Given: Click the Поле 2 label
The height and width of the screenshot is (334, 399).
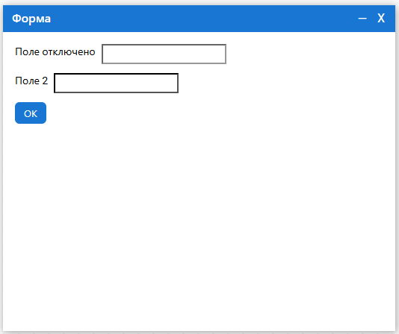Looking at the screenshot, I should 31,81.
